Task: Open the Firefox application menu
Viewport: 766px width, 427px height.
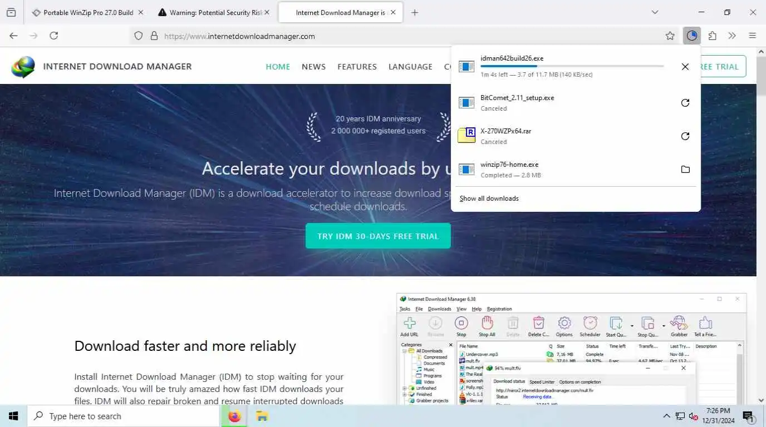Action: click(753, 36)
